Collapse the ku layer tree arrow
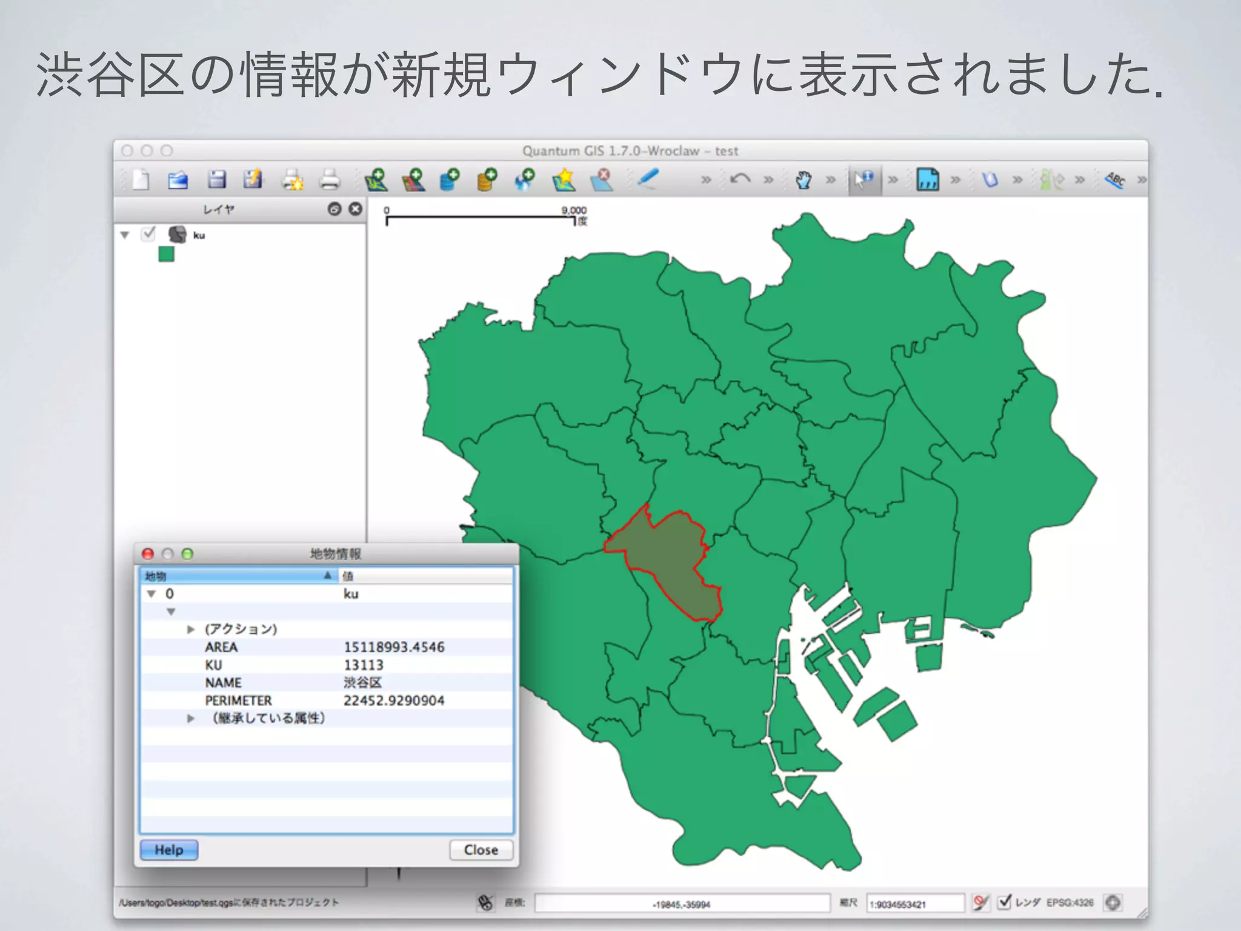 (125, 235)
